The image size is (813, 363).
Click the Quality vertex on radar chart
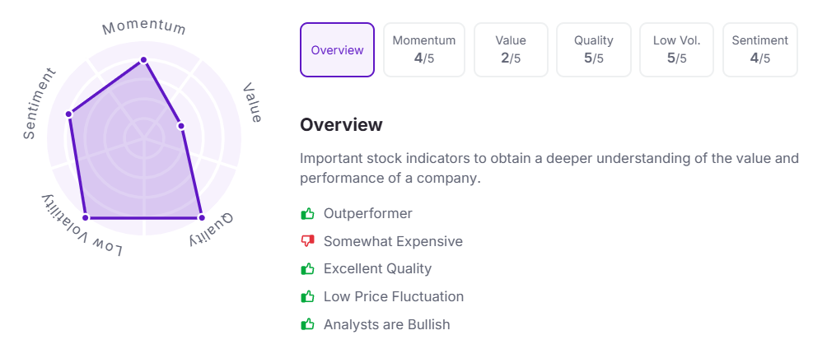tap(200, 218)
